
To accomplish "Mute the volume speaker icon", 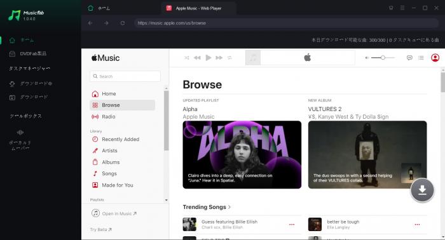I will (x=367, y=58).
